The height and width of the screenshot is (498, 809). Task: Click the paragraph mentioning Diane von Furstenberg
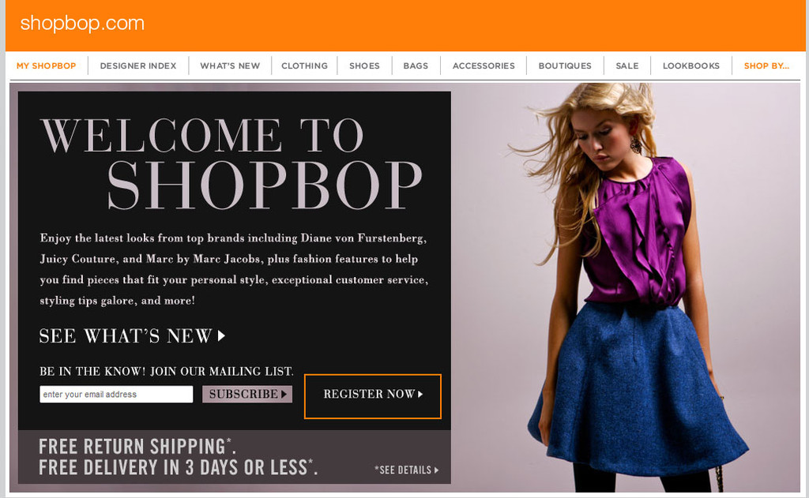click(x=234, y=269)
